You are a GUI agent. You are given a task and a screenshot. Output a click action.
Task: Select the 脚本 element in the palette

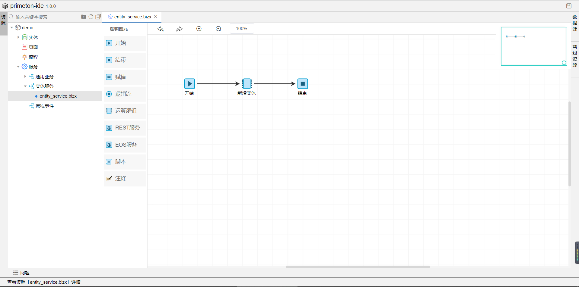coord(125,162)
